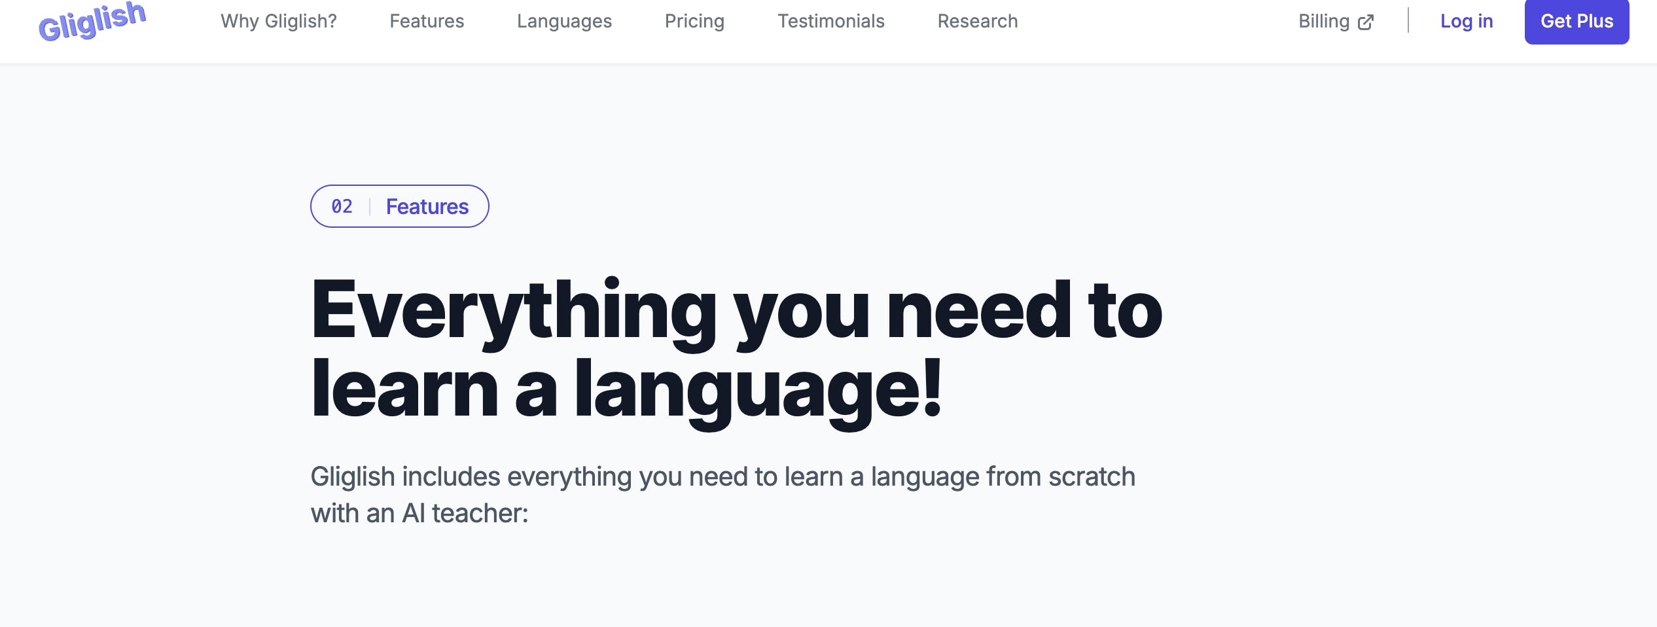This screenshot has height=627, width=1657.
Task: Select the Log in link
Action: 1467,22
